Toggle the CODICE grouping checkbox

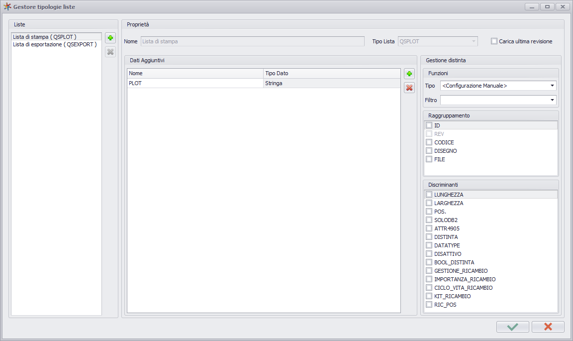pyautogui.click(x=429, y=142)
